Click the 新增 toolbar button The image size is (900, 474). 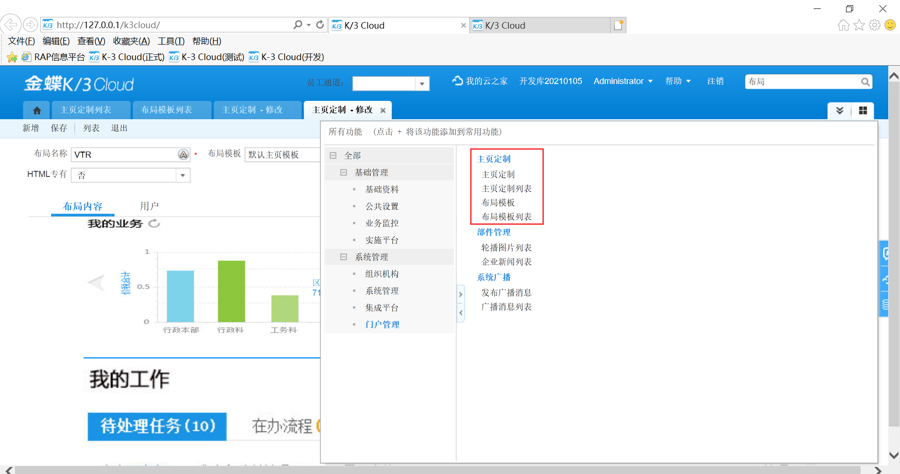[31, 128]
